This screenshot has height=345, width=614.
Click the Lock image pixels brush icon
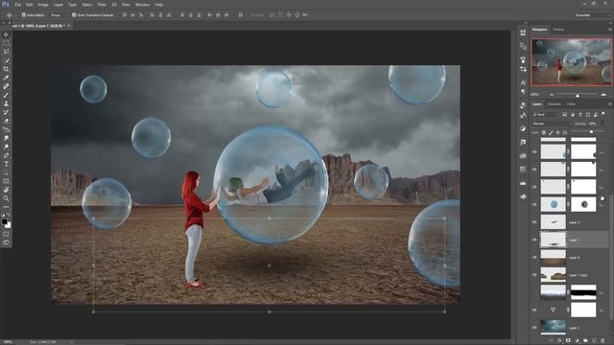coord(551,132)
